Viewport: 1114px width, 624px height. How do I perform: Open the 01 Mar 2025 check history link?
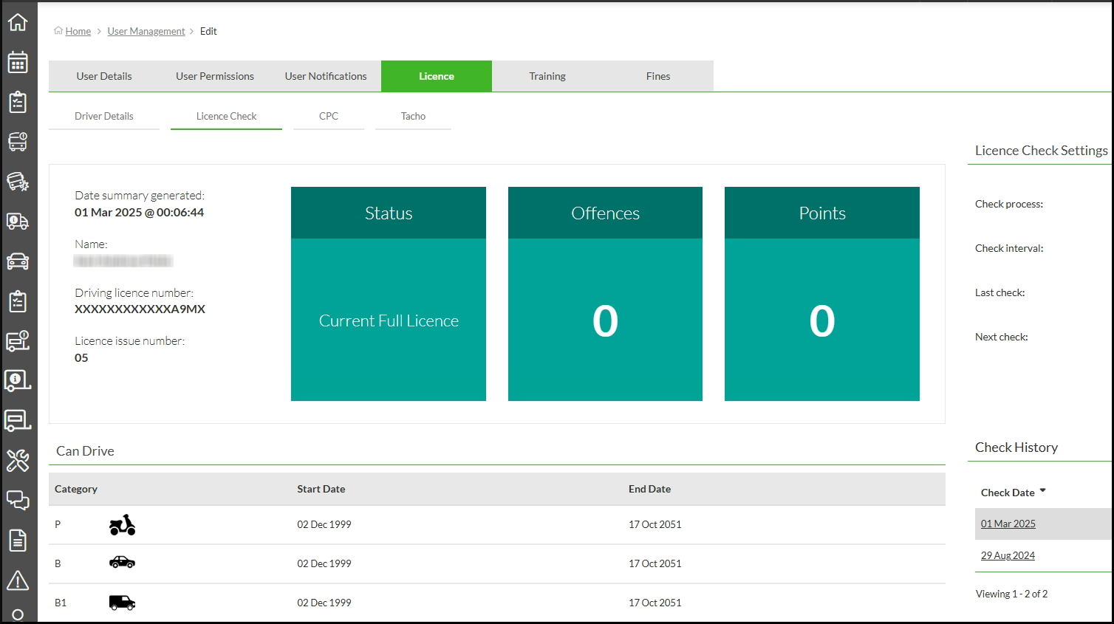tap(1008, 524)
